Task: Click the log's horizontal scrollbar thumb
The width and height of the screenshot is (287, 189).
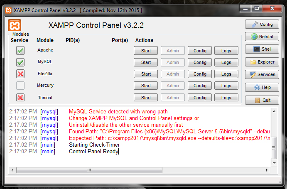Action: tap(89, 170)
